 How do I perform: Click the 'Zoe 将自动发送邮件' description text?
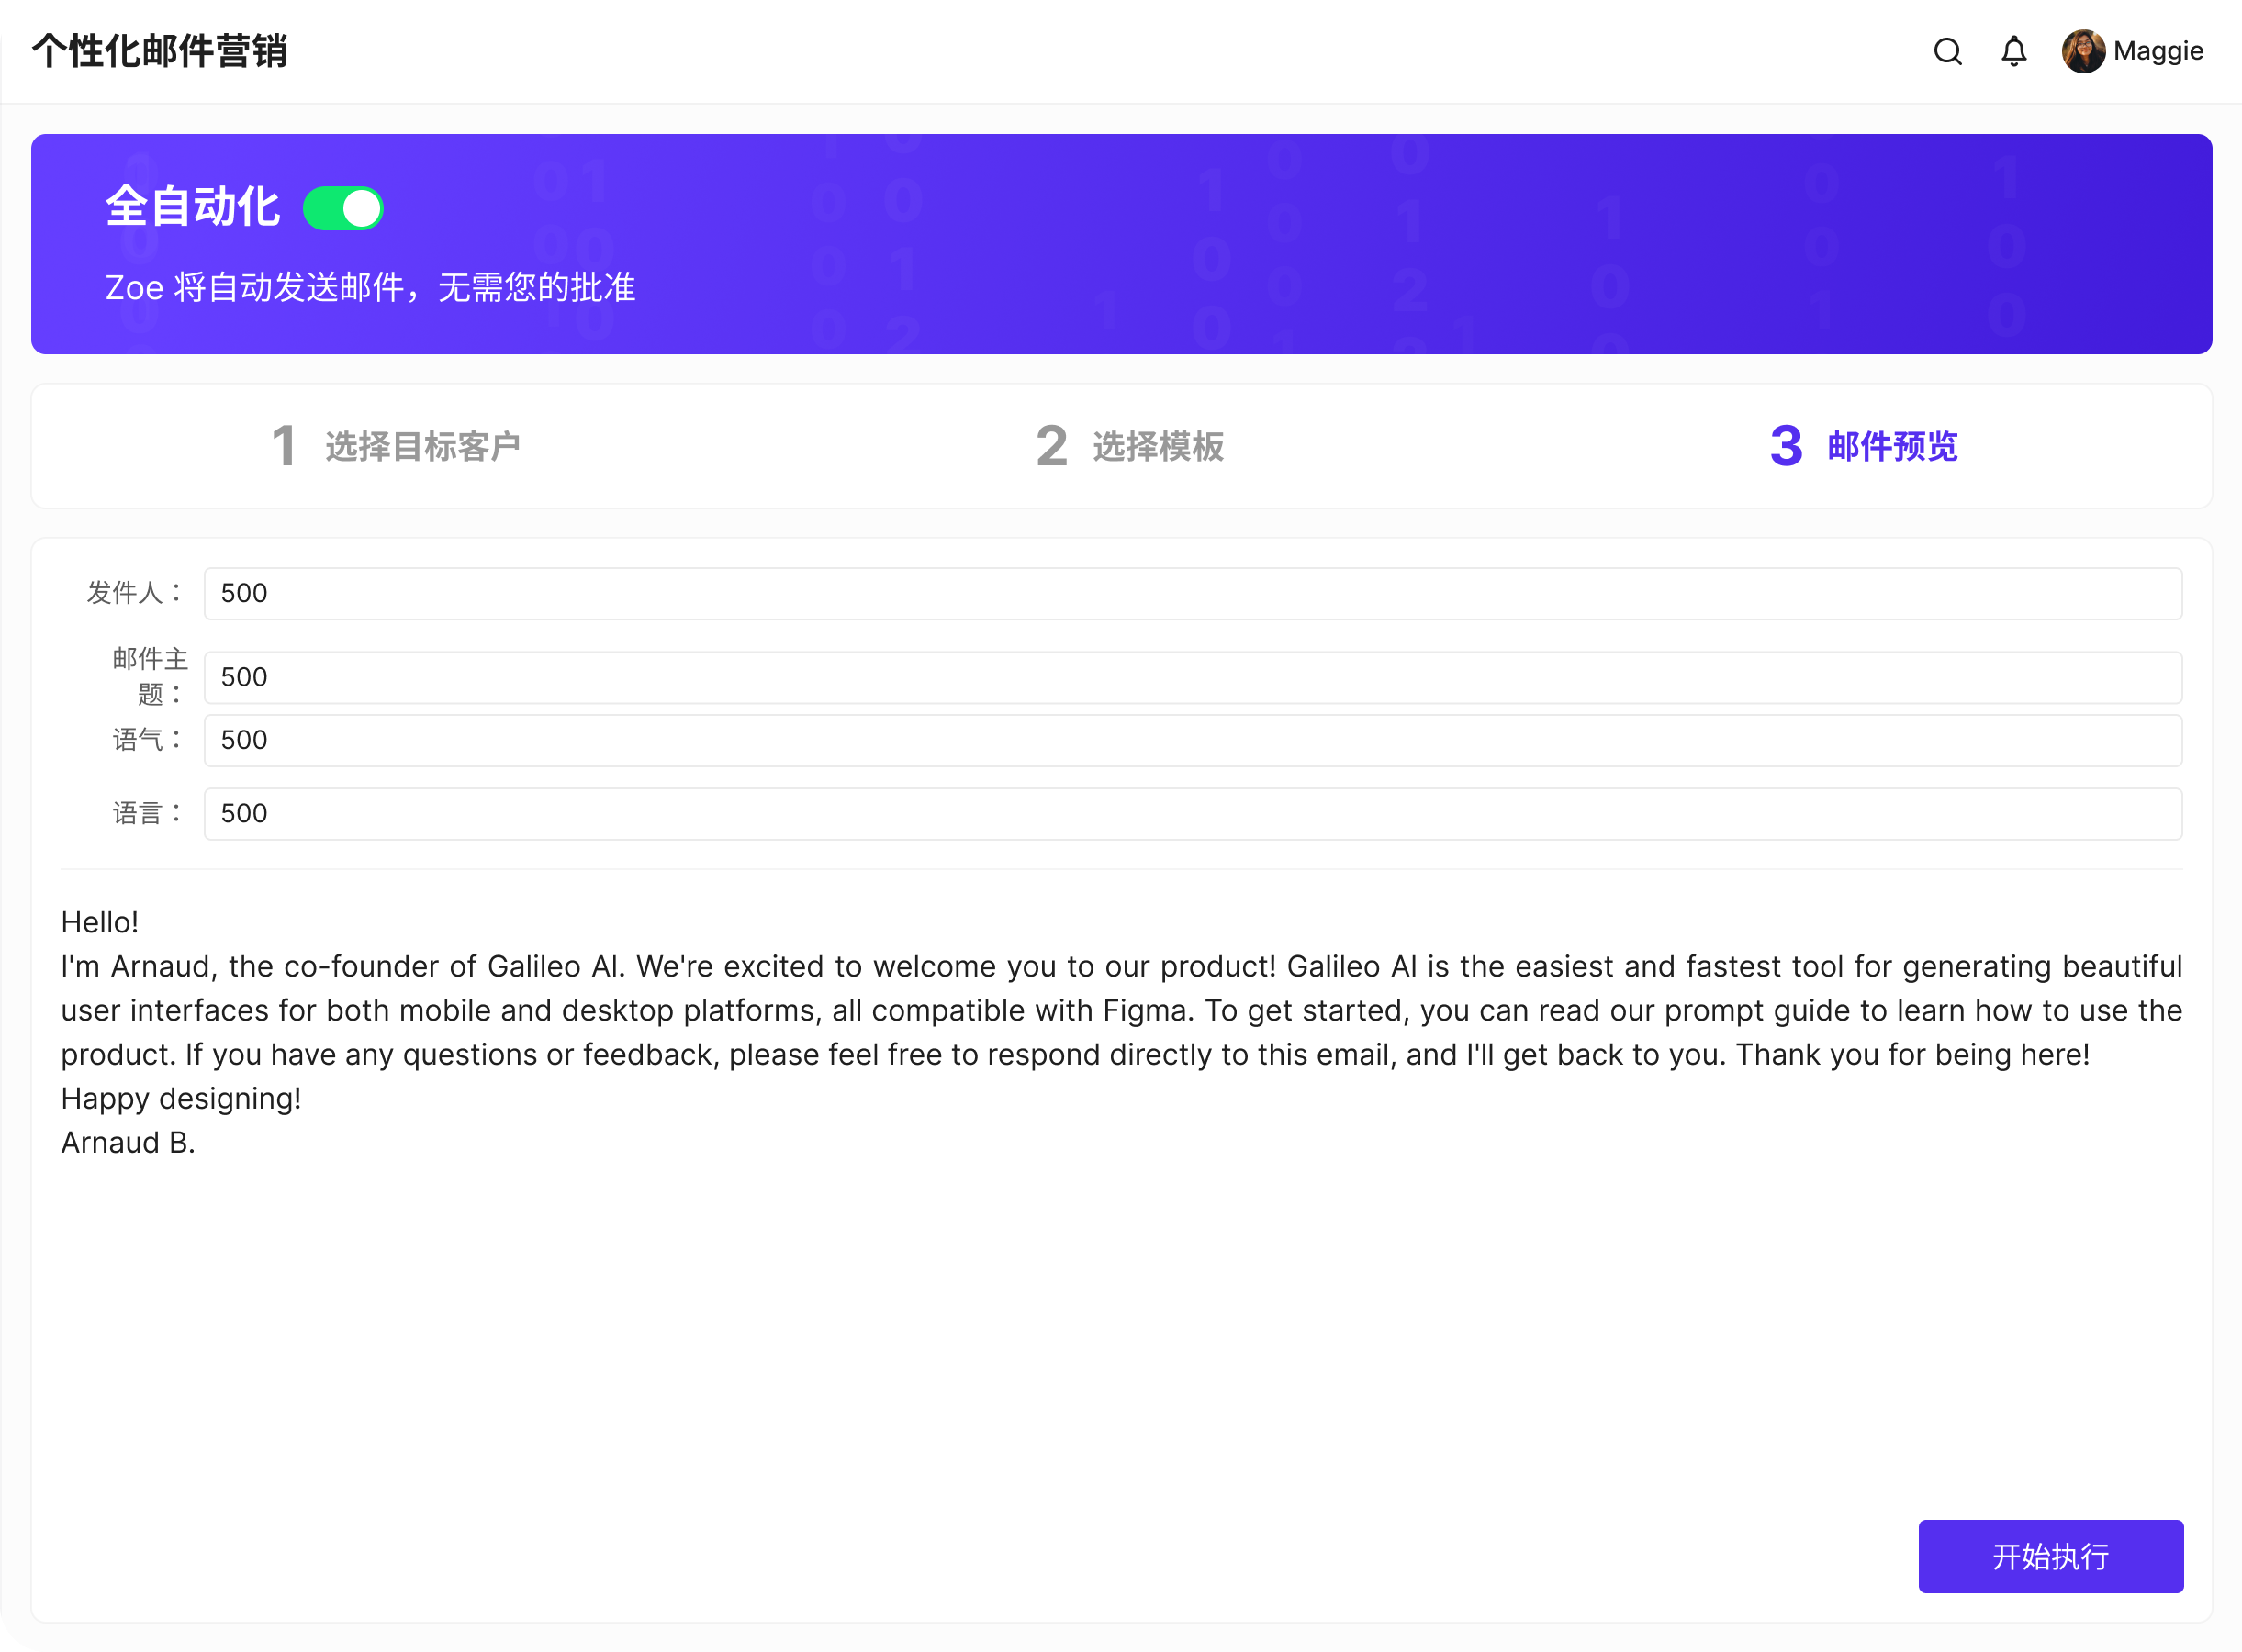pos(370,288)
